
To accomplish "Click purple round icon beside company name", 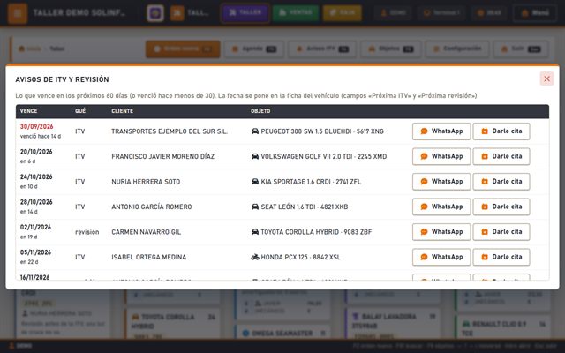I will 155,13.
